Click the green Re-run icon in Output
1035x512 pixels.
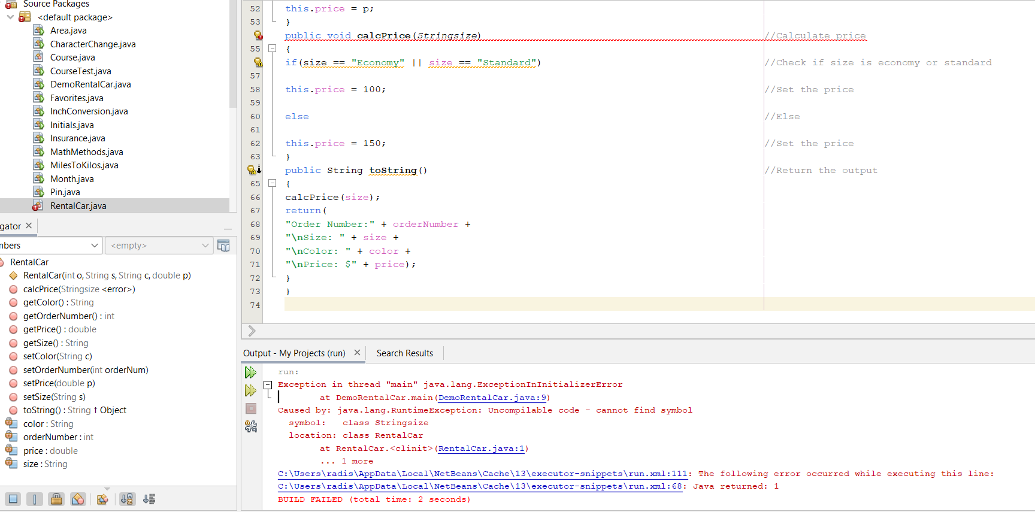(251, 372)
